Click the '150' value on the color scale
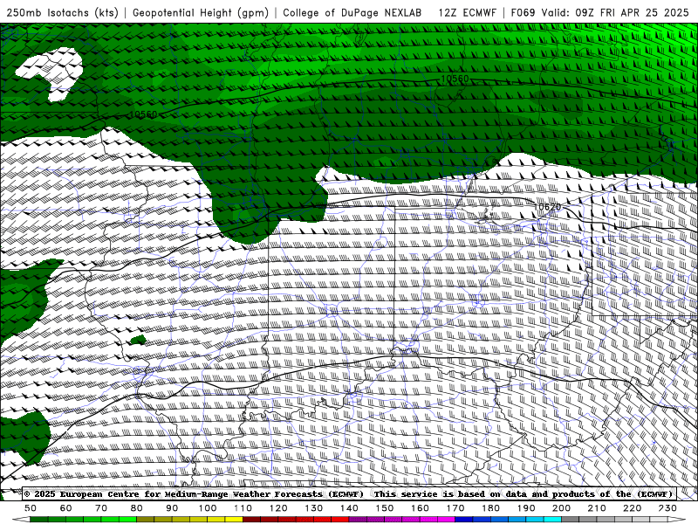Image resolution: width=698 pixels, height=524 pixels. click(x=384, y=508)
